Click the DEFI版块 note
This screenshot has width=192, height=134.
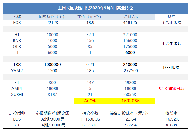point(171,68)
